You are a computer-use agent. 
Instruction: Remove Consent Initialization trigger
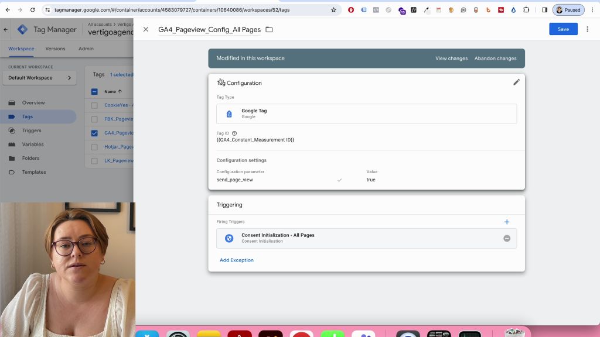tap(507, 239)
